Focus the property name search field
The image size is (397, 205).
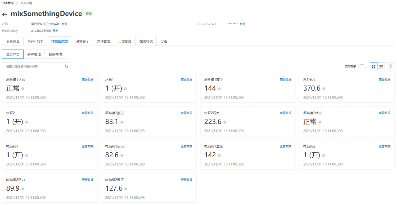[x=36, y=66]
